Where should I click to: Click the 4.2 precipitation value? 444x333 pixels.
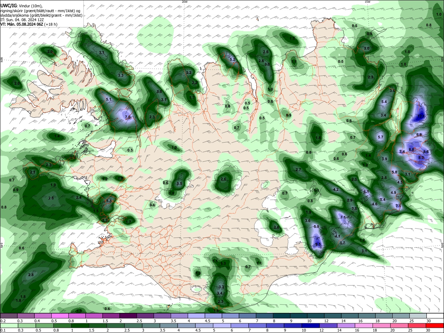tap(335, 190)
